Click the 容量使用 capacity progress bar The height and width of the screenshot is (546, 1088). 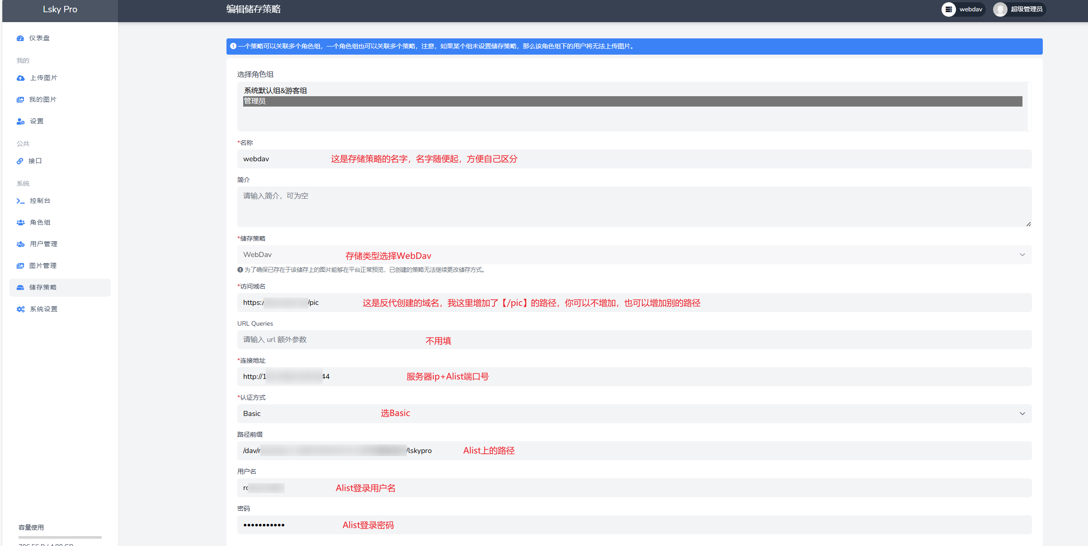click(60, 537)
